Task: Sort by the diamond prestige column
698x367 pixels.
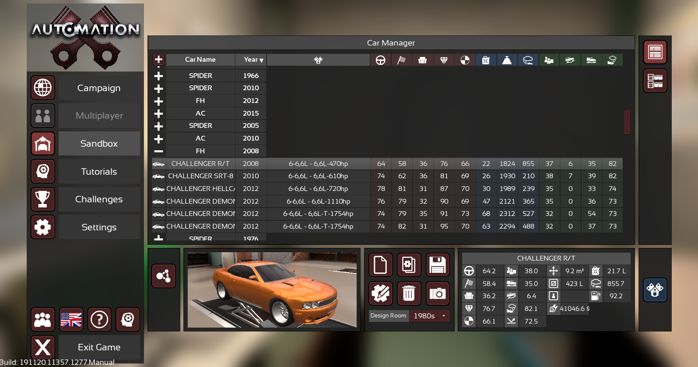Action: point(444,60)
